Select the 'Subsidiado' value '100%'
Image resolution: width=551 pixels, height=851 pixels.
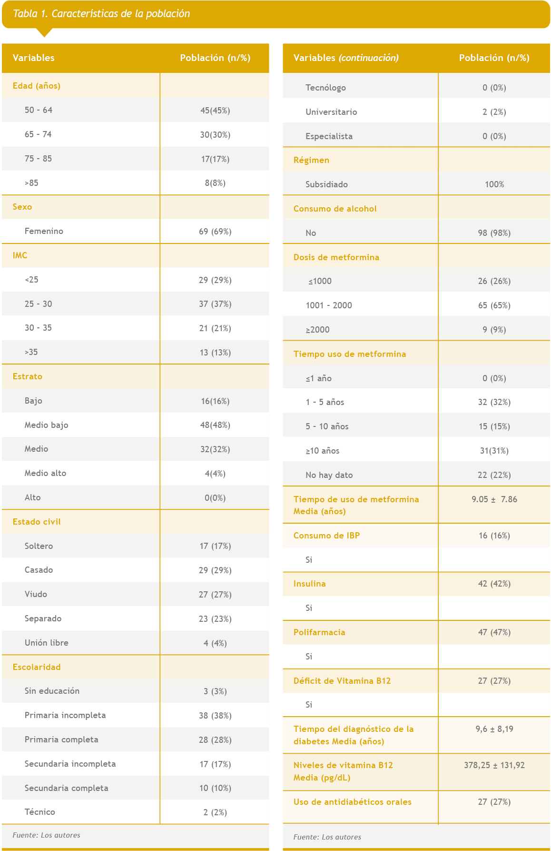(x=494, y=185)
